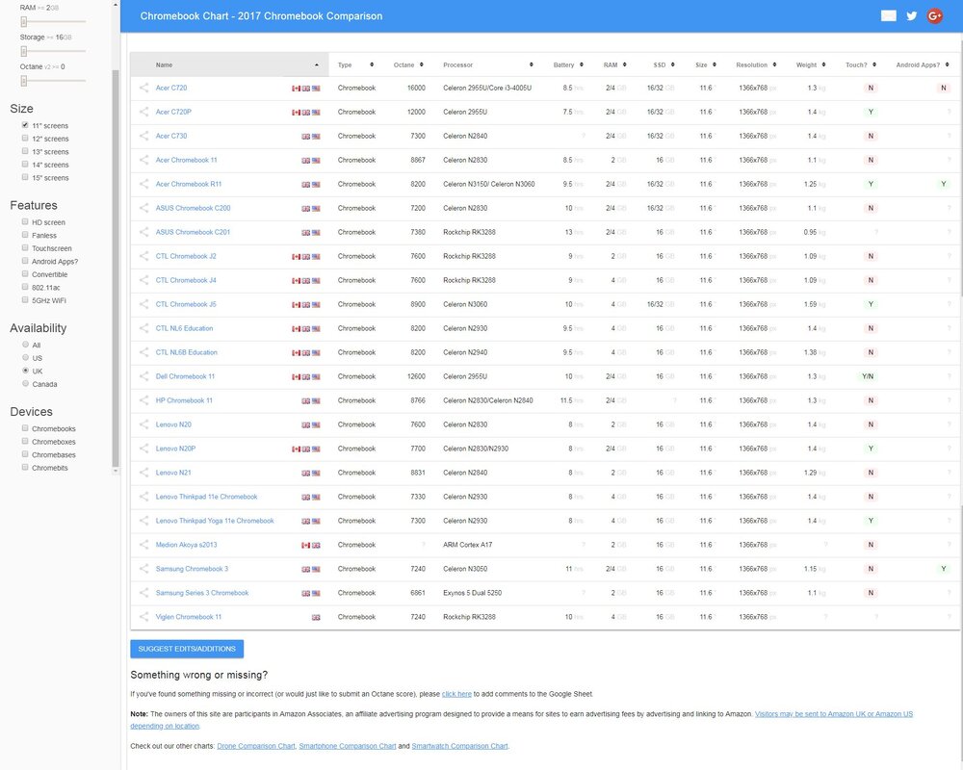Sort table by Weight column

[811, 64]
